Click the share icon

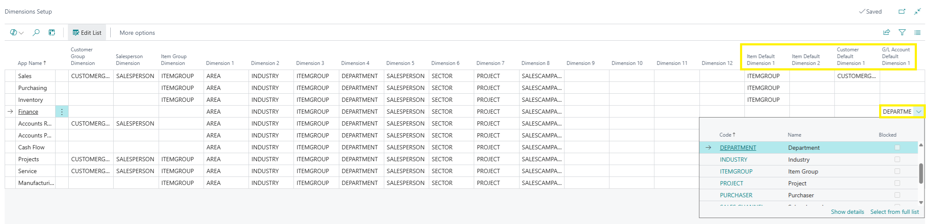pyautogui.click(x=886, y=32)
